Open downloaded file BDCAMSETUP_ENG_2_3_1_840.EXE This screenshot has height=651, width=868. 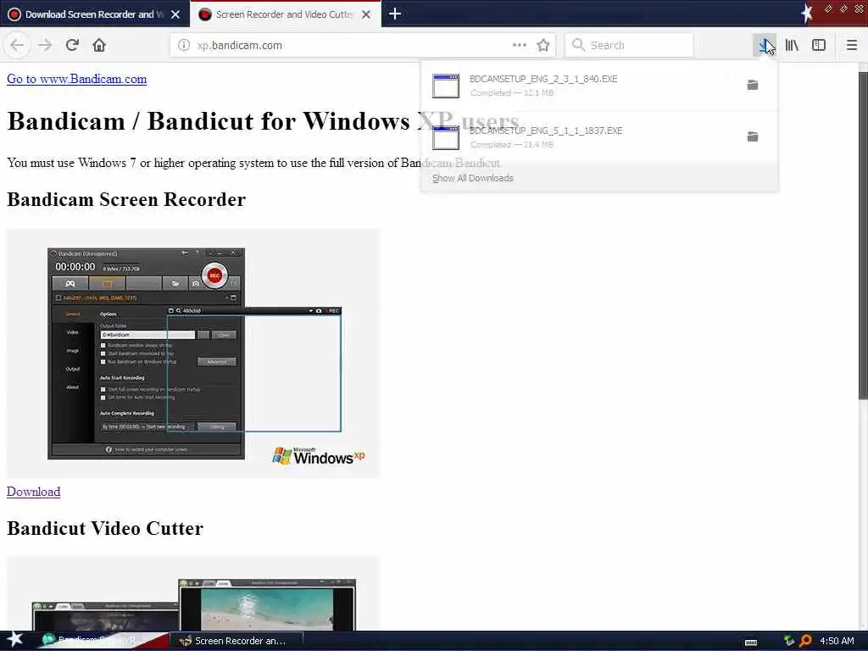[576, 86]
